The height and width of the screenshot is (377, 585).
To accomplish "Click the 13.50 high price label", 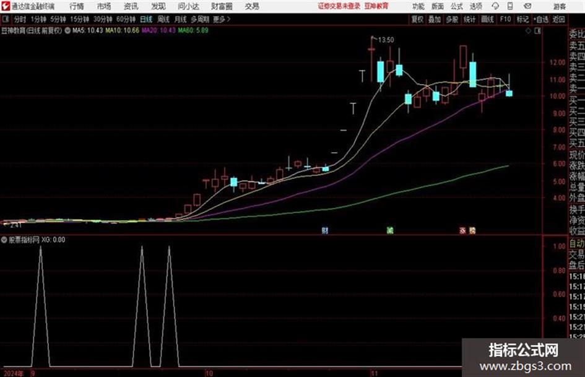I will click(386, 40).
